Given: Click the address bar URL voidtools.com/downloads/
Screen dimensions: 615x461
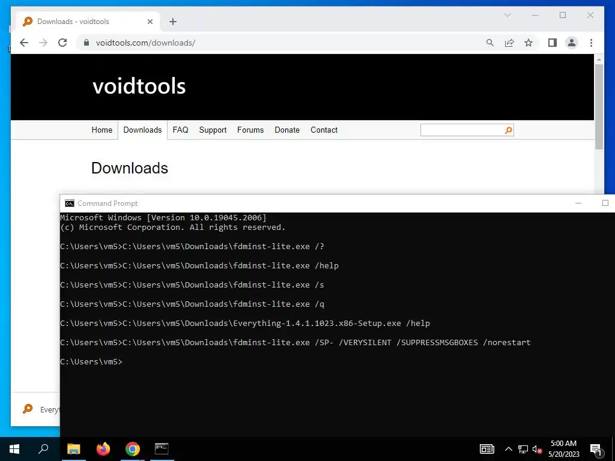Looking at the screenshot, I should pyautogui.click(x=145, y=43).
